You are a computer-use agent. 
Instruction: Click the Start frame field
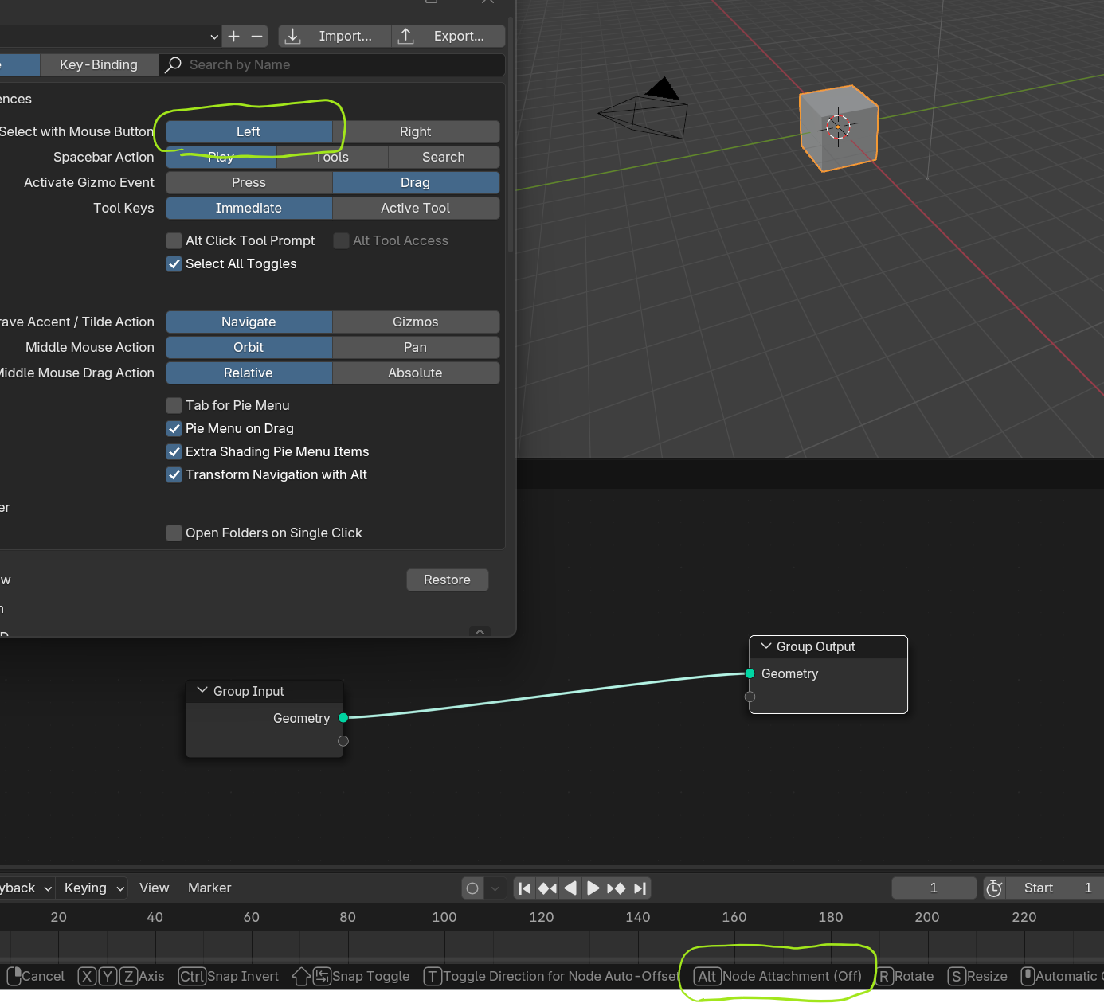pos(1055,888)
